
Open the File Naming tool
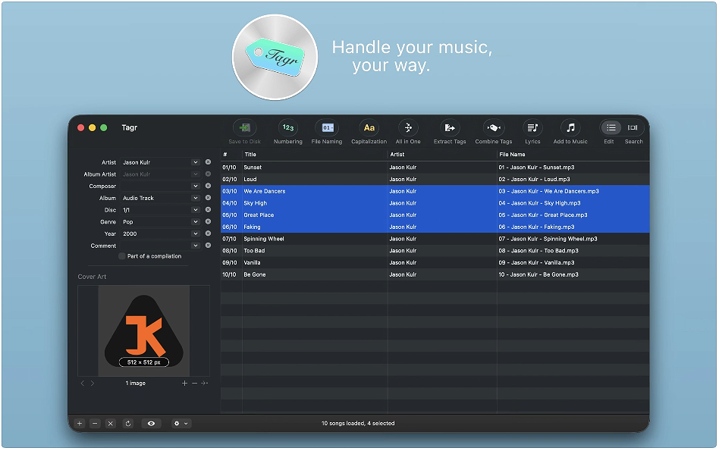point(327,127)
